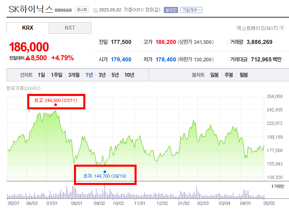The image size is (289, 211).
Task: Switch to the NXT tab
Action: pyautogui.click(x=70, y=28)
